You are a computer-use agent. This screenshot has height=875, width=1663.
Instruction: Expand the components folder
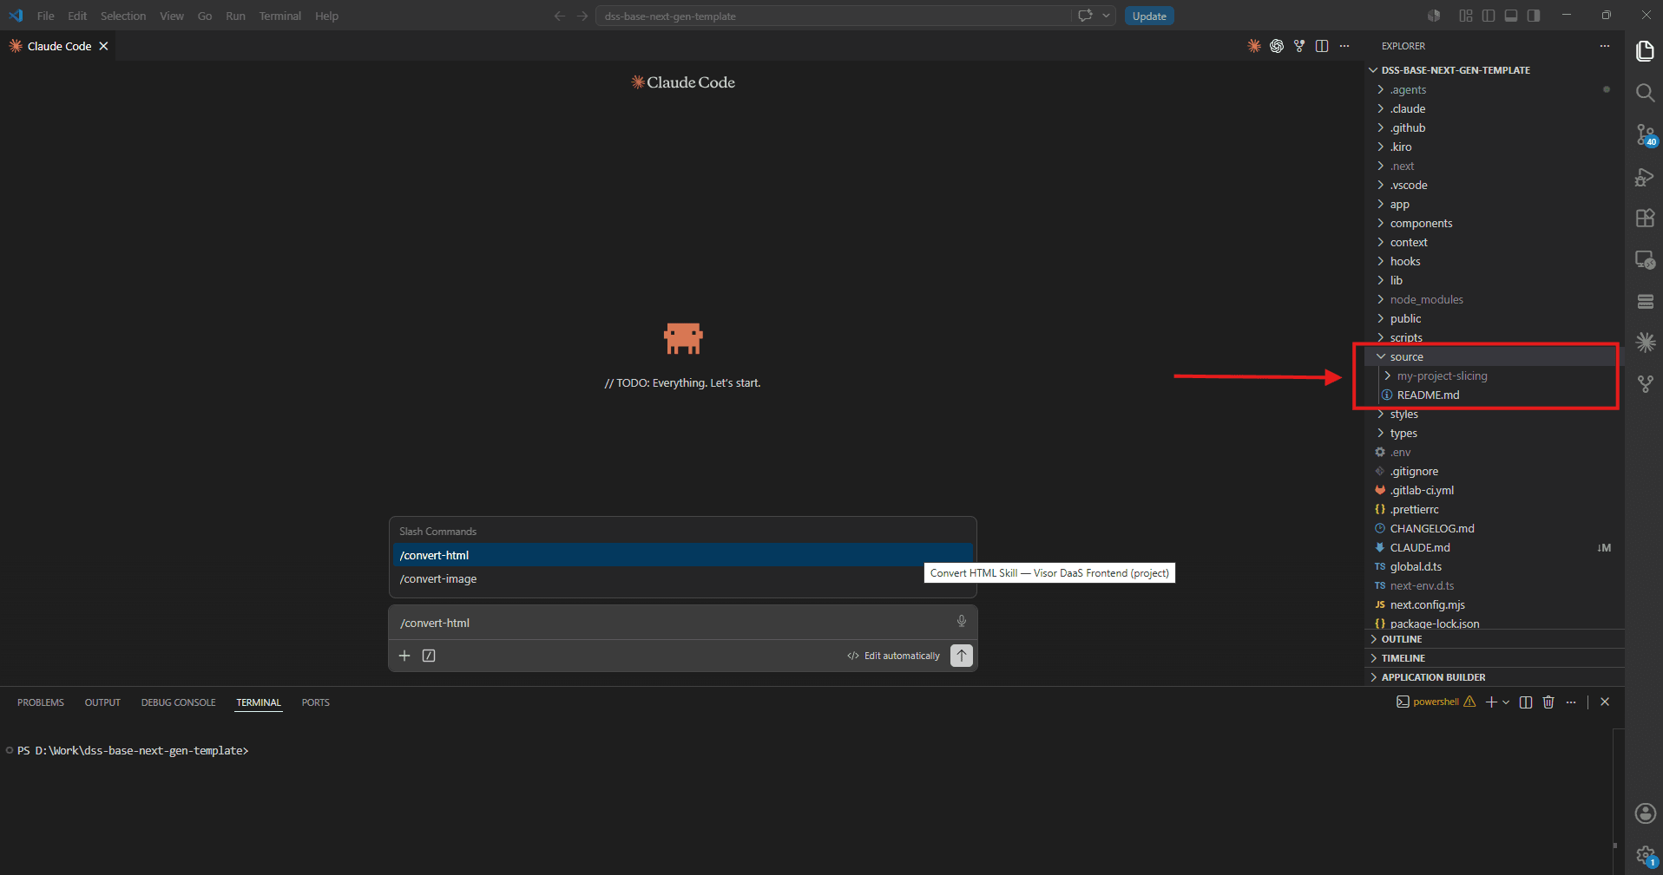[1493, 223]
